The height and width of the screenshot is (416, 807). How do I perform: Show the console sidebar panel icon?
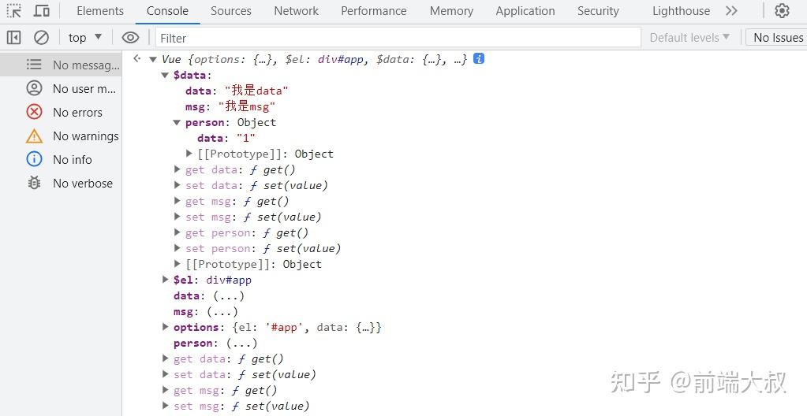point(14,37)
